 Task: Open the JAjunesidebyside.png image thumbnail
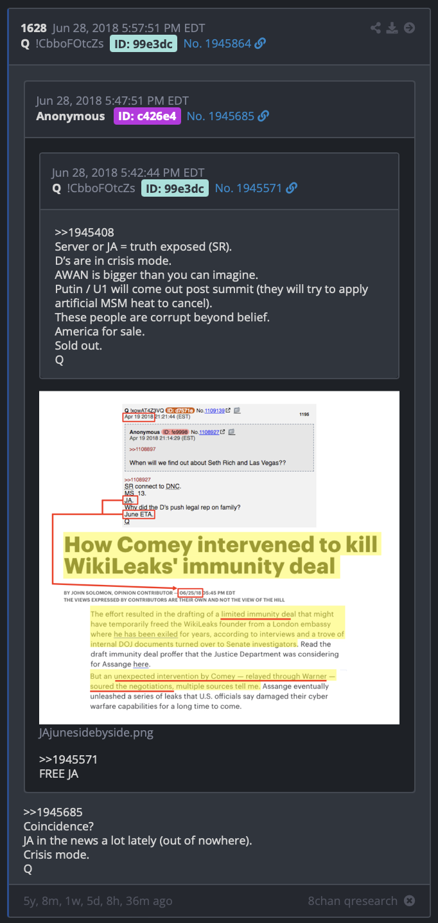[219, 557]
